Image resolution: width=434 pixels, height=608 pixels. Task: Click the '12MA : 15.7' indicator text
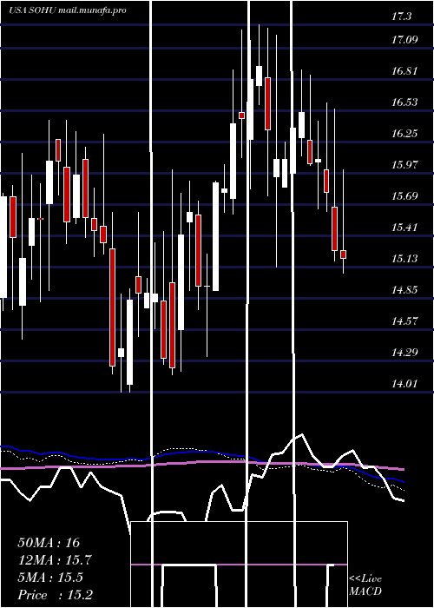[x=55, y=560]
